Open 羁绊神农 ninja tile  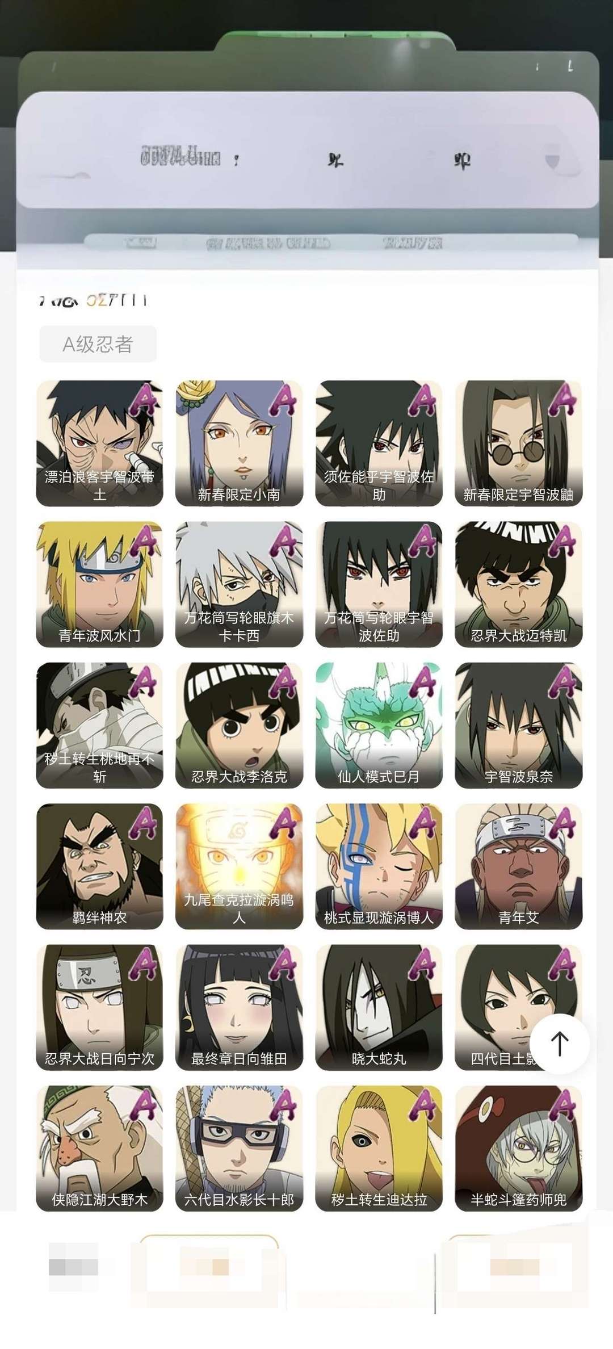(x=99, y=866)
